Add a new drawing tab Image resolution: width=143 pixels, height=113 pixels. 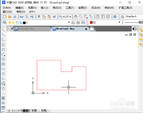(x=92, y=29)
